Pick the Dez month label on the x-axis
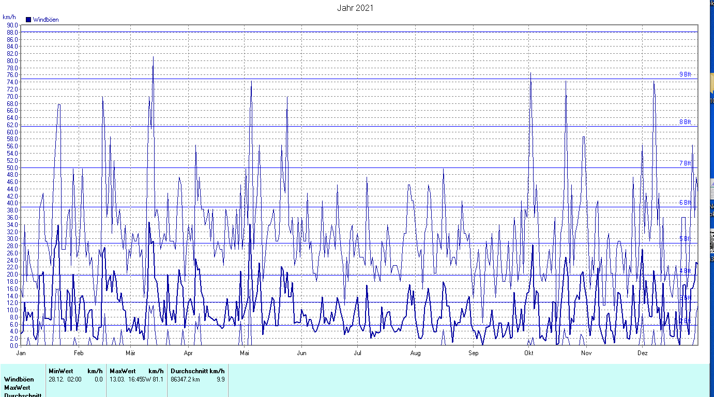The height and width of the screenshot is (397, 714). tap(642, 353)
